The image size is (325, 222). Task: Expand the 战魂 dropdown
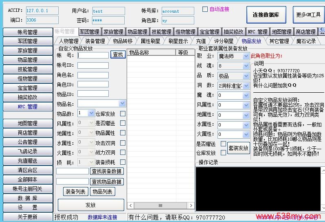click(x=246, y=66)
